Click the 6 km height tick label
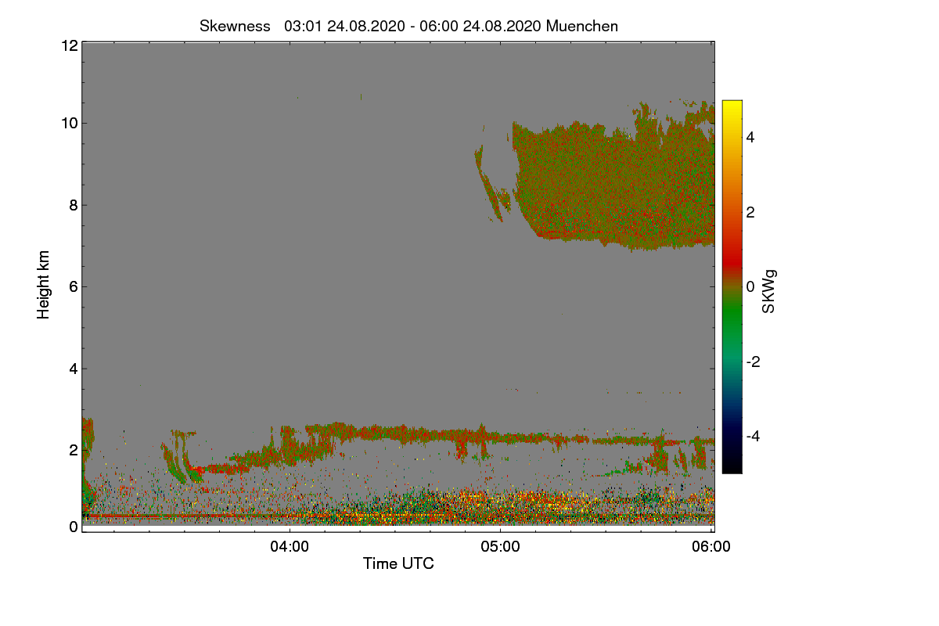Screen dimensions: 939x626 point(72,286)
